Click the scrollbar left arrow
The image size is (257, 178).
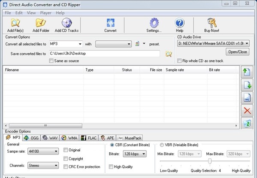click(x=6, y=126)
